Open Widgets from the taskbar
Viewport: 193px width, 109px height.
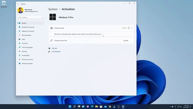83,107
